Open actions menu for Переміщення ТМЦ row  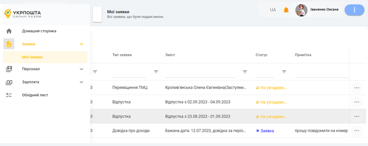pyautogui.click(x=356, y=88)
